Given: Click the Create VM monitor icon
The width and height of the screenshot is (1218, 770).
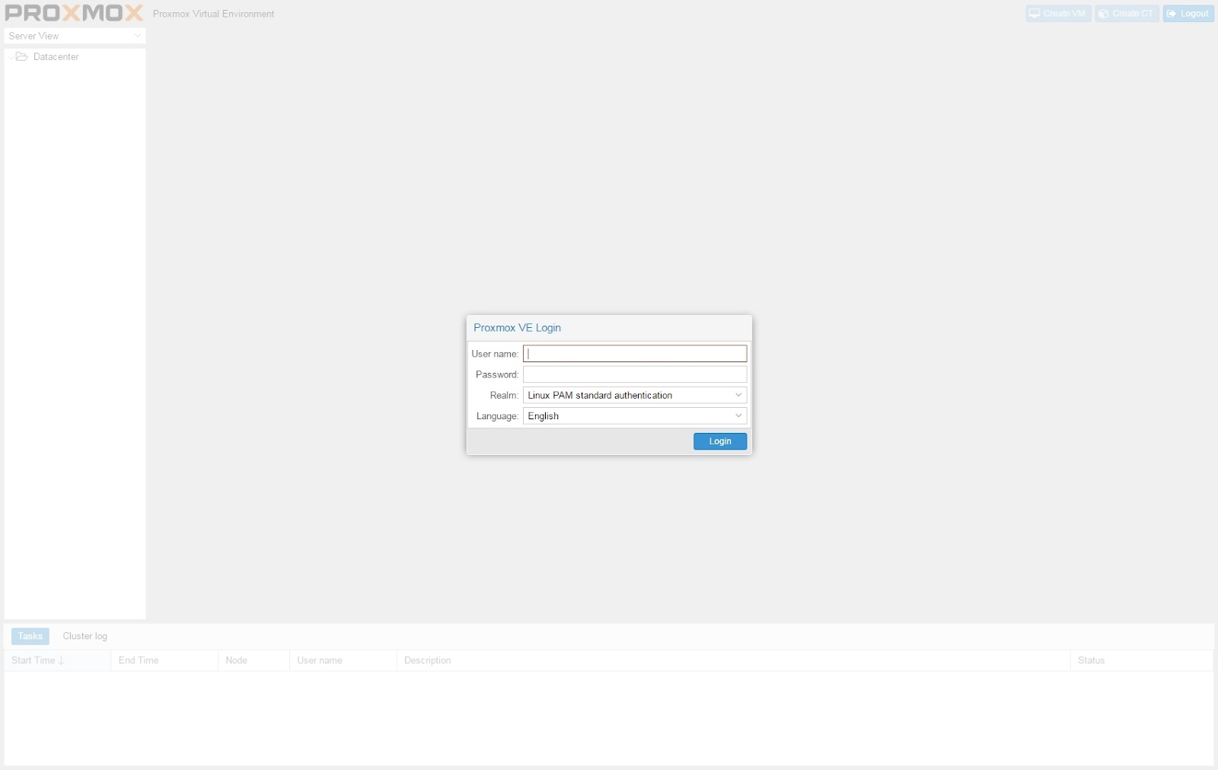Looking at the screenshot, I should (x=1035, y=13).
